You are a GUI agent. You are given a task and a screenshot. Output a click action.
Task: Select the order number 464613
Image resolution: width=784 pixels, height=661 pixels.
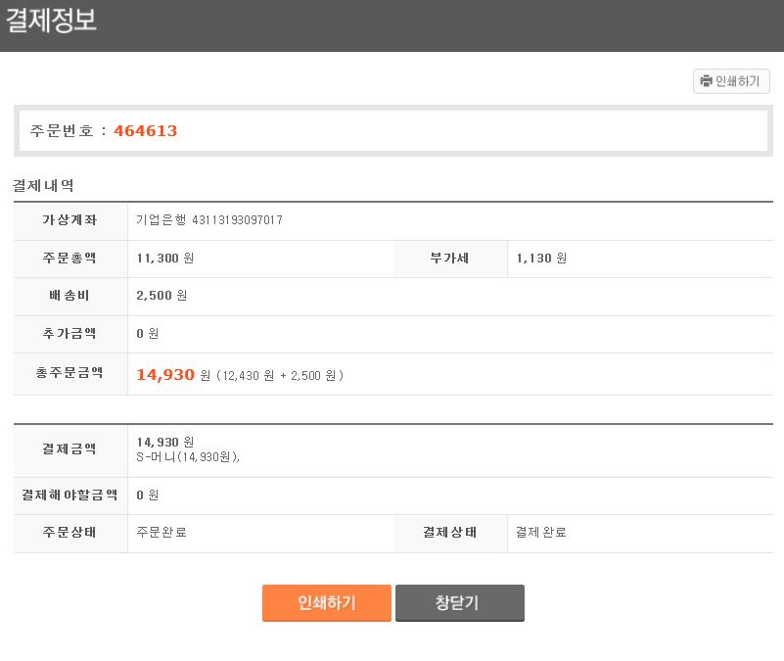point(146,130)
